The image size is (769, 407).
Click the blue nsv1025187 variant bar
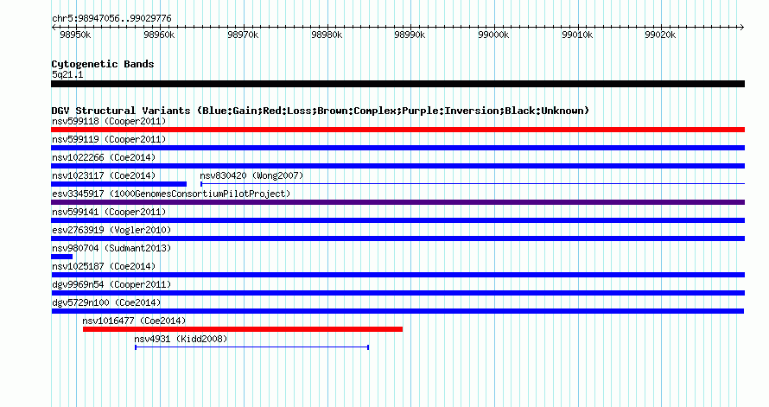pyautogui.click(x=397, y=275)
